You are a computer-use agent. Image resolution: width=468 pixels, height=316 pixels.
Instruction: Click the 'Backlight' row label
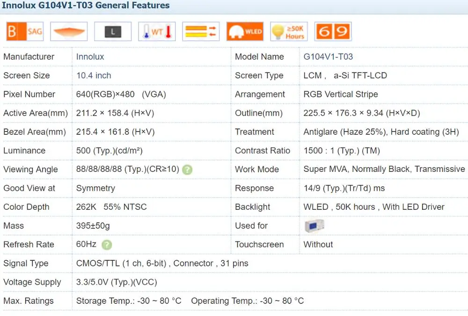coord(253,207)
